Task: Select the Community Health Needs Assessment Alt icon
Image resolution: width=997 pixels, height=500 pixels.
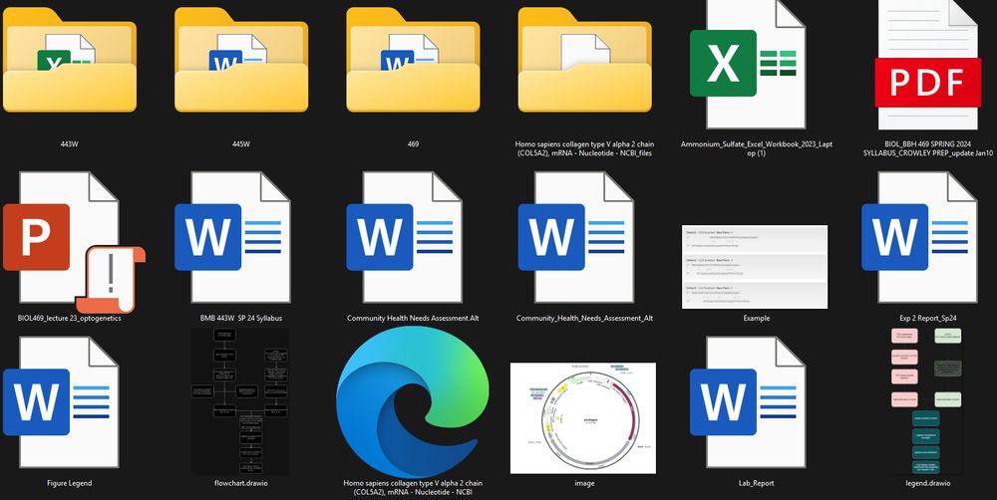Action: [405, 237]
